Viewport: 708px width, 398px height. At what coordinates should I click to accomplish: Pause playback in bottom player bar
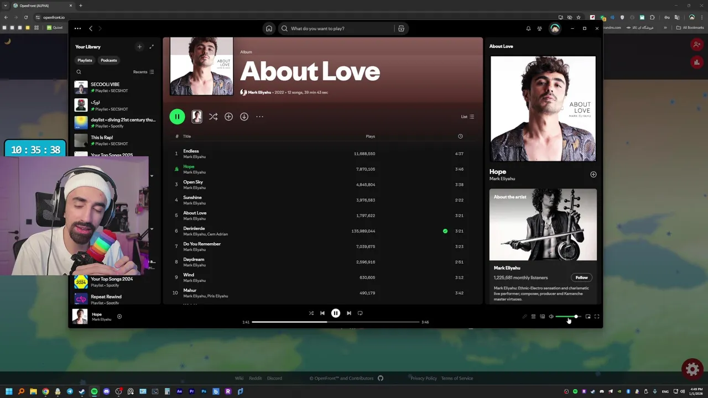pos(335,313)
